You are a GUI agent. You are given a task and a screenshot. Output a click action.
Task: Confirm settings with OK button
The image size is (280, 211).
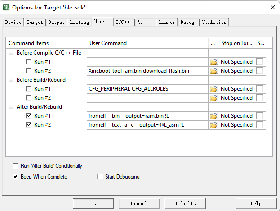point(93,203)
